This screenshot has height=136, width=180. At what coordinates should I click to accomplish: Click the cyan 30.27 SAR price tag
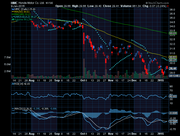(x=173, y=60)
